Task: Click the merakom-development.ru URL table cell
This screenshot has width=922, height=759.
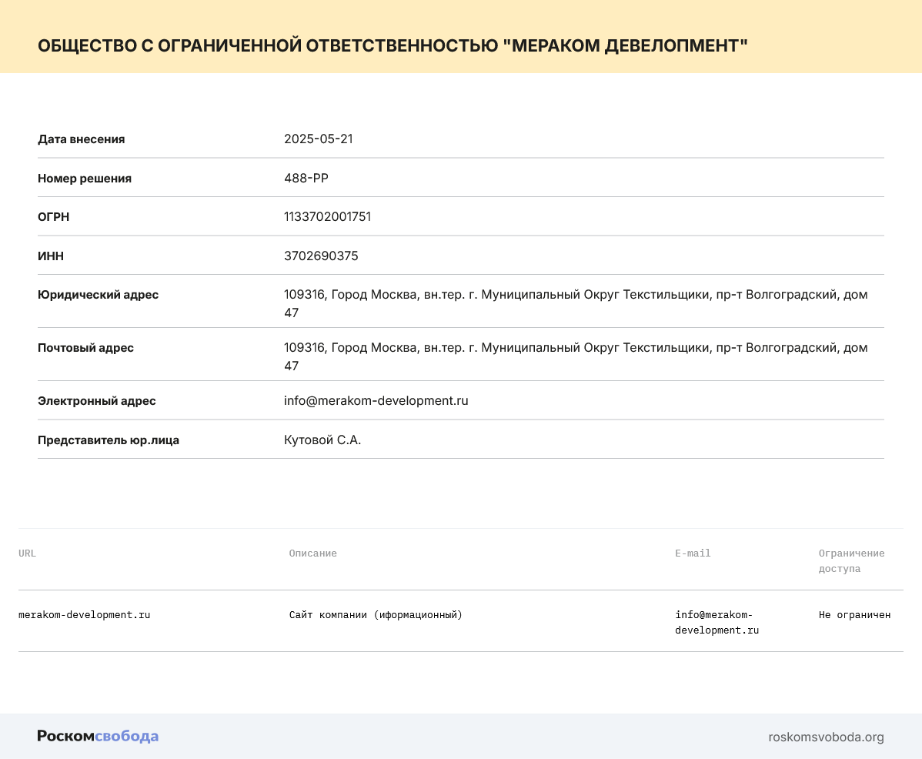Action: pos(84,614)
